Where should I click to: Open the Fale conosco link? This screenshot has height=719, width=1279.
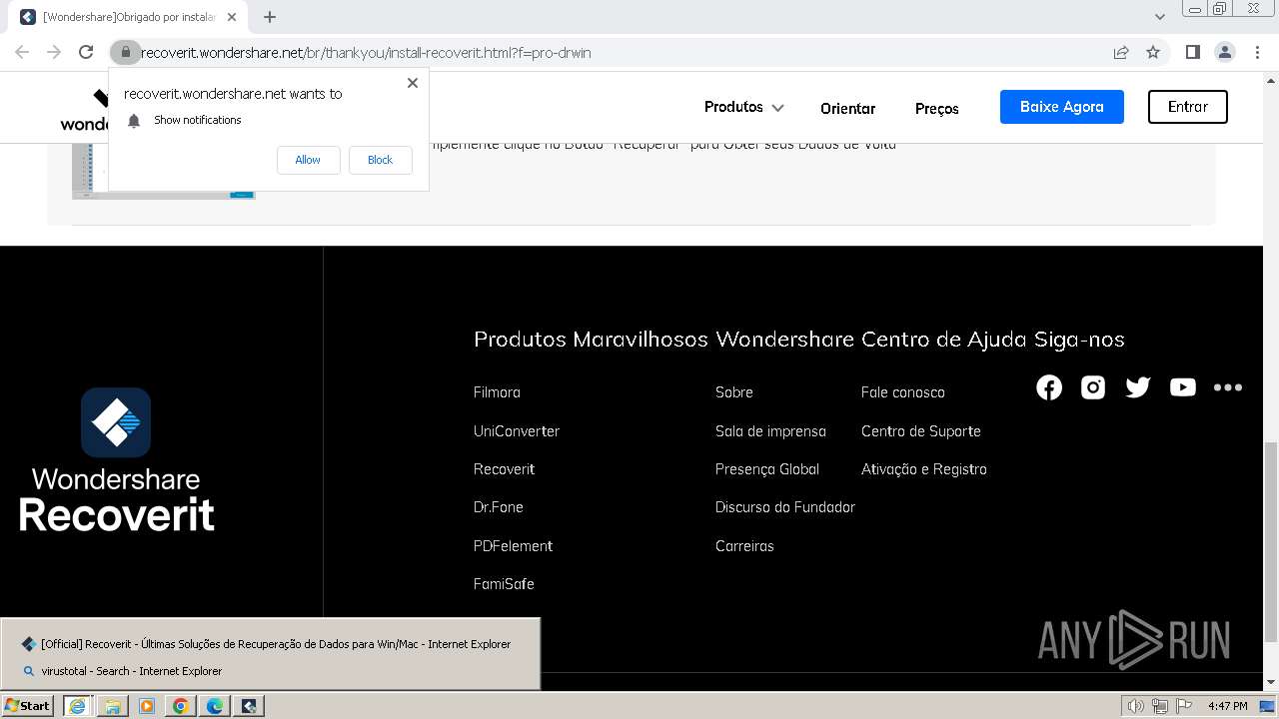pyautogui.click(x=903, y=392)
